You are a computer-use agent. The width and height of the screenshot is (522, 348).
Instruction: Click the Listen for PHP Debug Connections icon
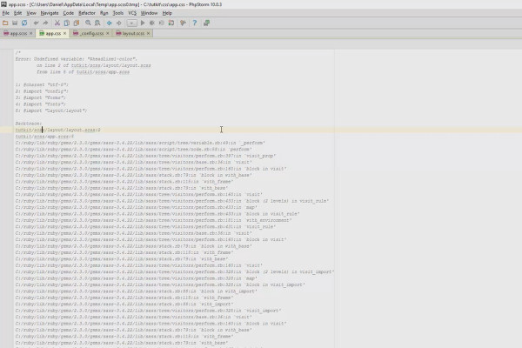point(171,23)
